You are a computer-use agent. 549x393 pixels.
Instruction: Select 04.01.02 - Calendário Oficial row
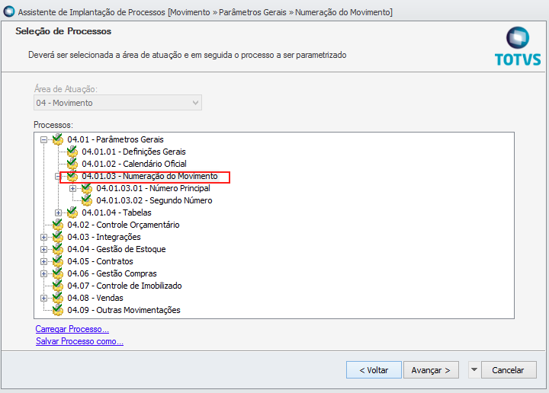point(134,164)
